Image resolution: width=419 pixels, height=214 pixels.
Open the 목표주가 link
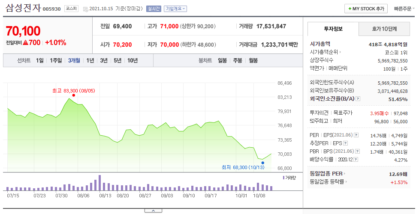tap(343, 113)
